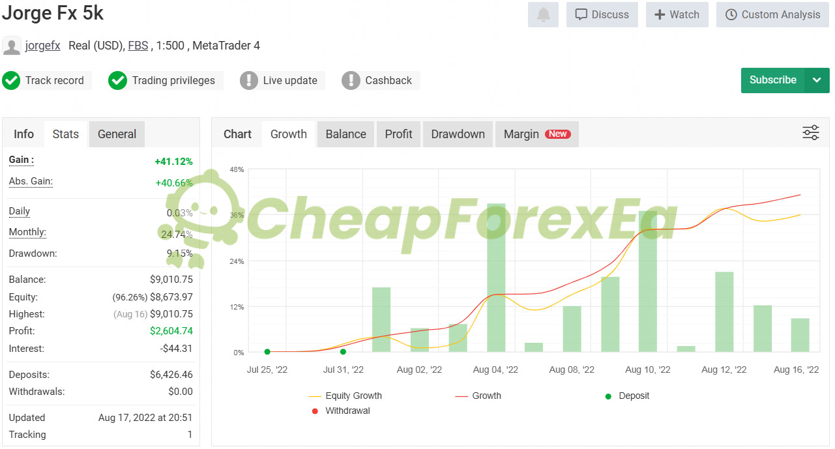Click the Jul 31 deposit marker dot
The image size is (835, 449).
pyautogui.click(x=344, y=352)
